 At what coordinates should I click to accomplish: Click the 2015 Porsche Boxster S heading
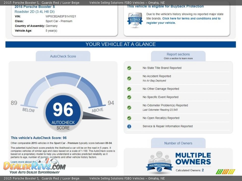point(35,7)
